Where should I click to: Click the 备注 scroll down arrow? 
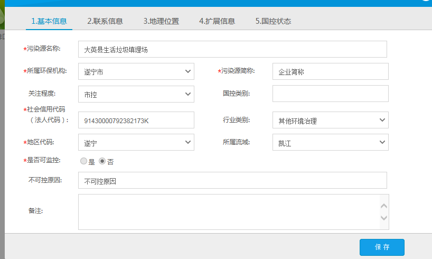[384, 218]
